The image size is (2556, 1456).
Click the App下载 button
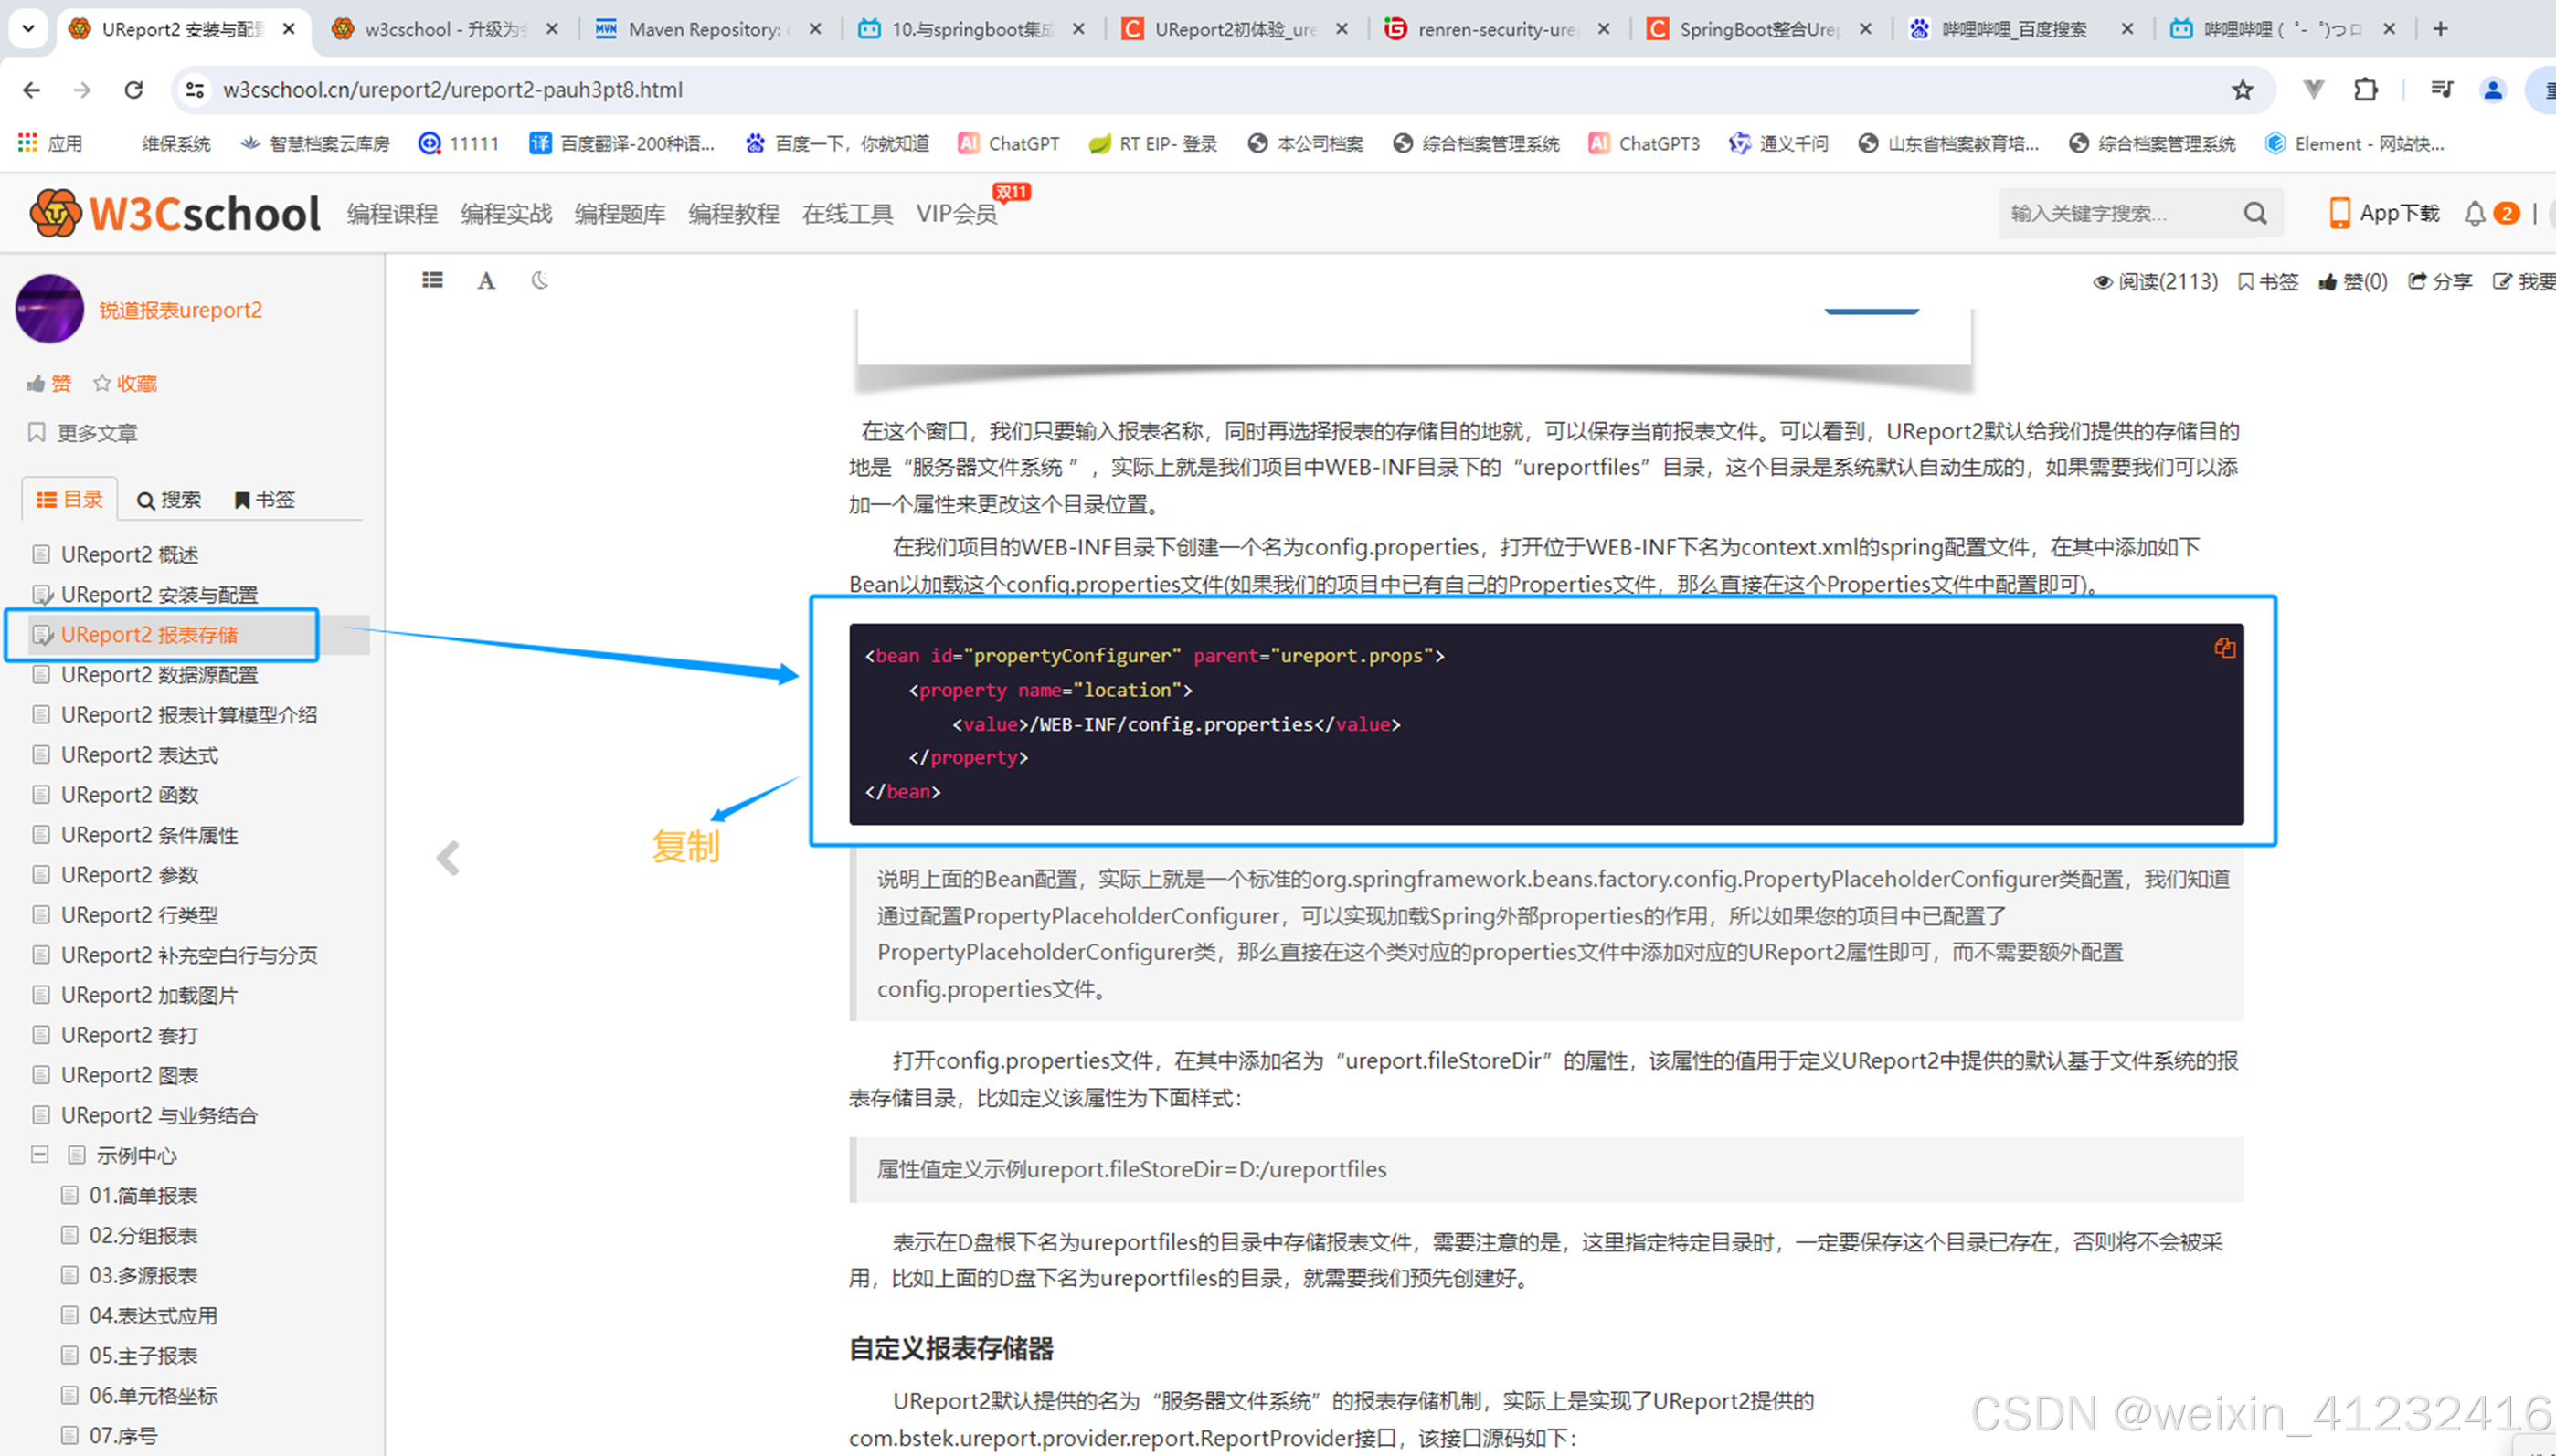[2384, 213]
